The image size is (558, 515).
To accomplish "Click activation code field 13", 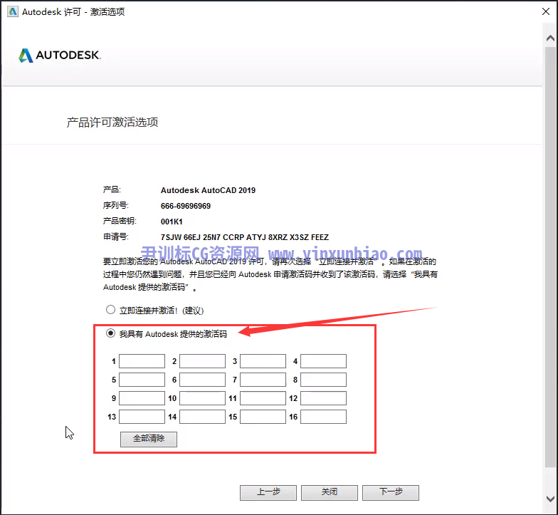I will pos(142,417).
